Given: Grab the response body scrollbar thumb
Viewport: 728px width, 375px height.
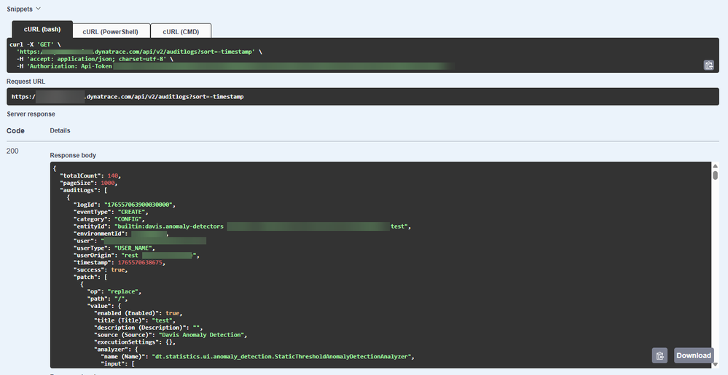Looking at the screenshot, I should [x=715, y=175].
